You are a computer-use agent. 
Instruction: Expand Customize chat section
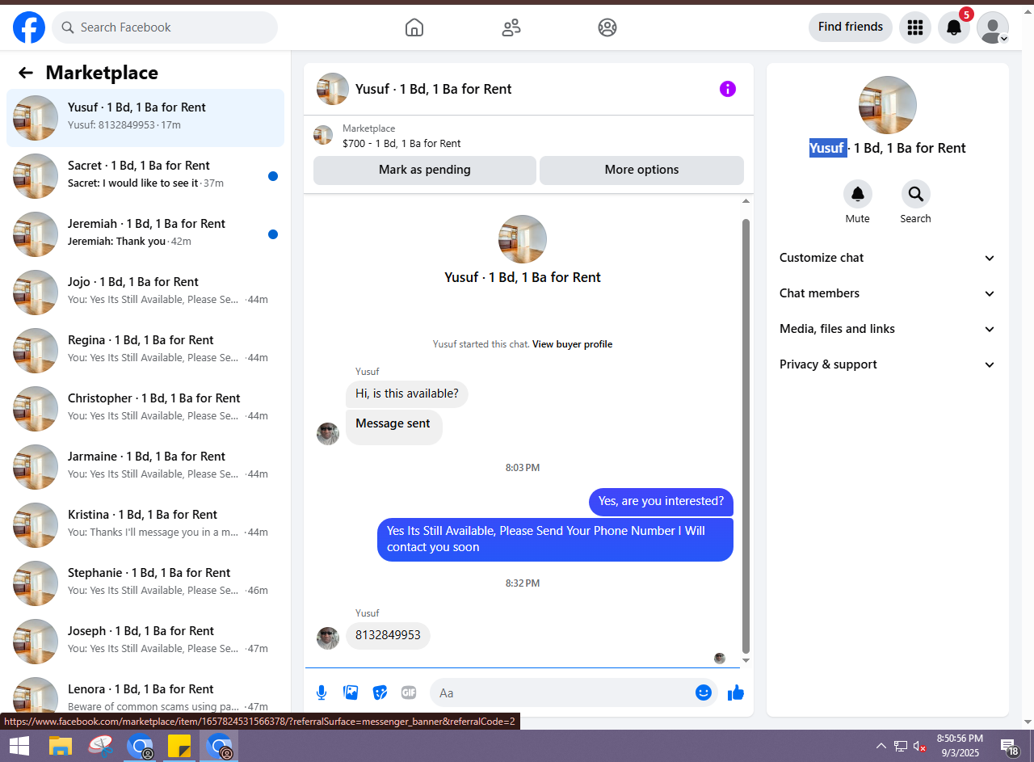[888, 258]
